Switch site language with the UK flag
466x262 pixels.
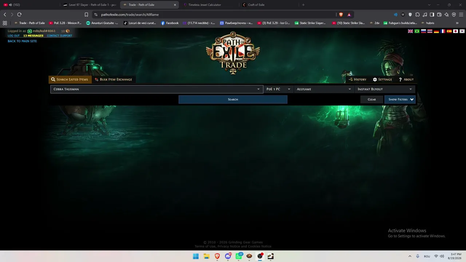pyautogui.click(x=410, y=31)
